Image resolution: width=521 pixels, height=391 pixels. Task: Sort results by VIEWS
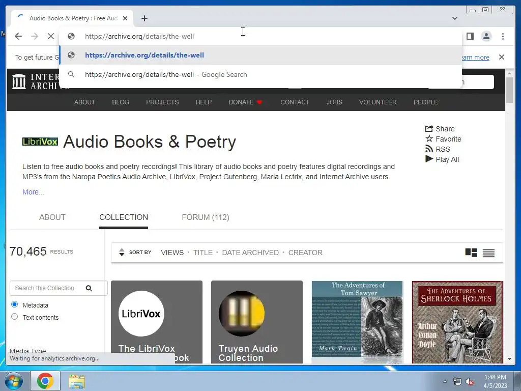click(172, 253)
